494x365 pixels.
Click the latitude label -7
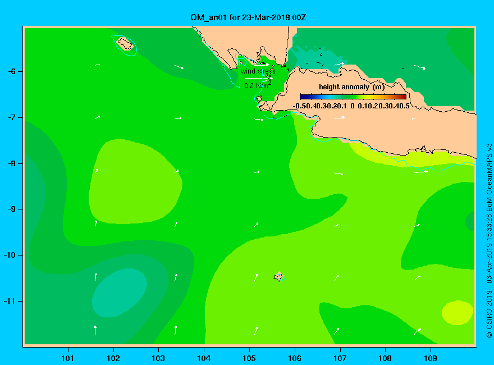[12, 117]
